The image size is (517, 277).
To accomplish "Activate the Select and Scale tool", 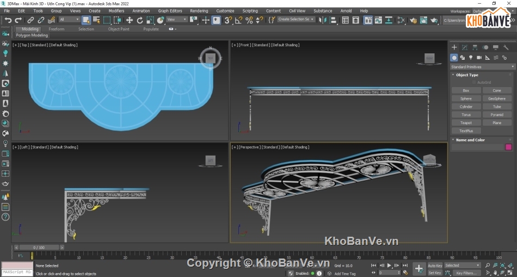I will point(150,20).
